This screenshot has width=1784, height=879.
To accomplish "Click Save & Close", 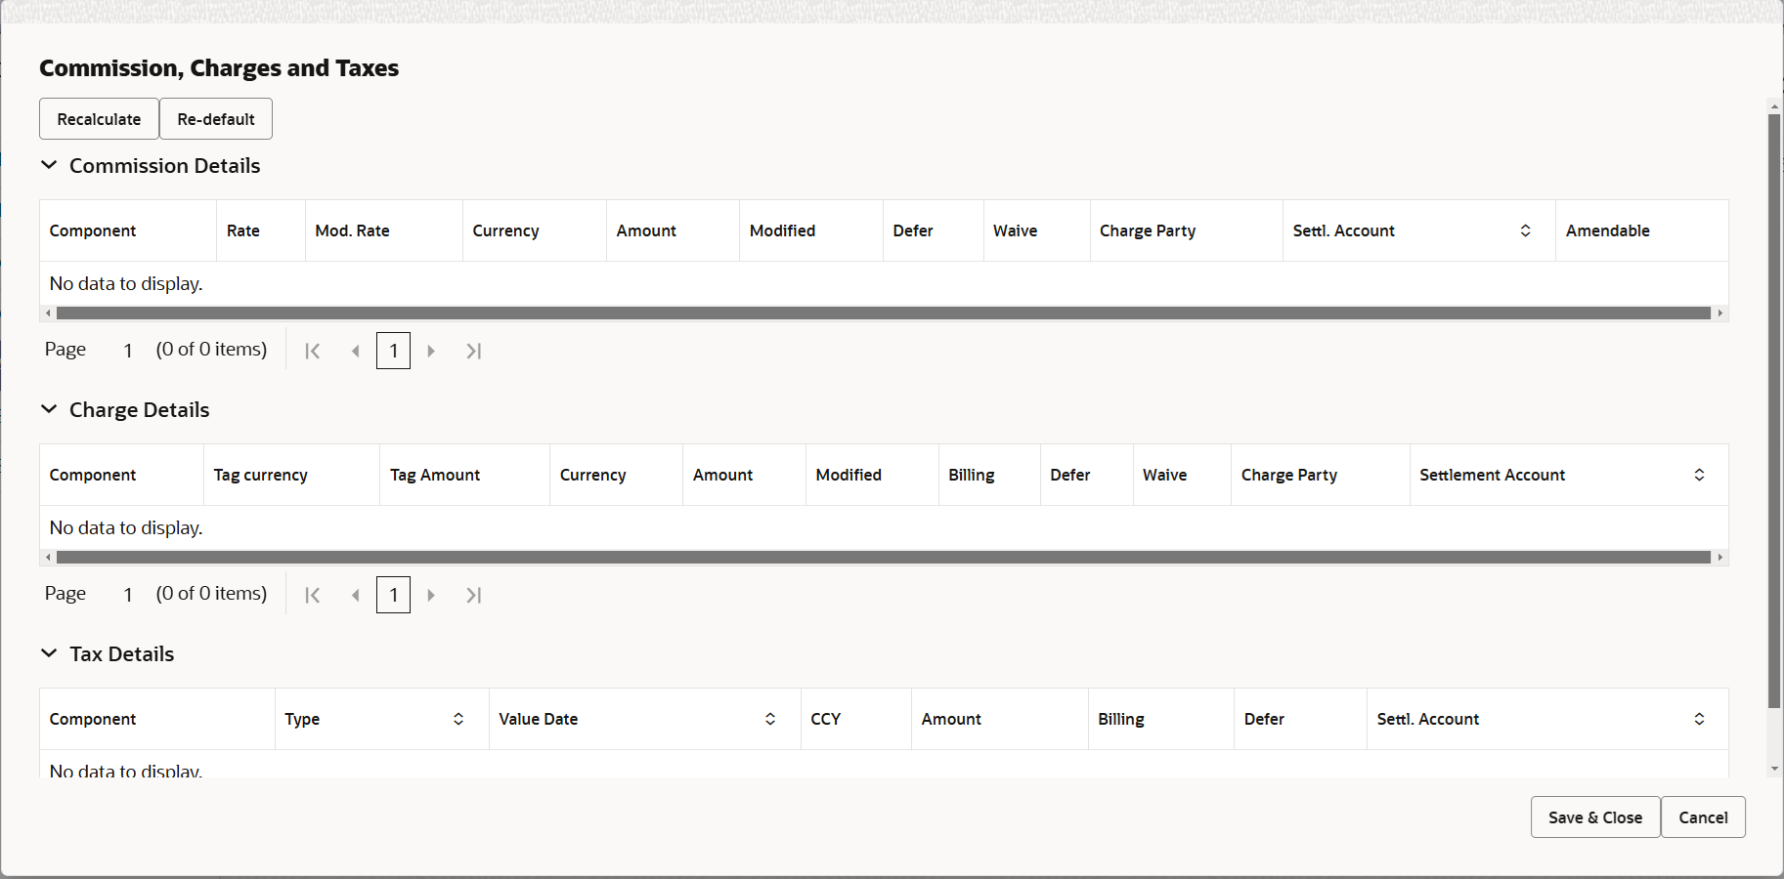I will [1593, 817].
